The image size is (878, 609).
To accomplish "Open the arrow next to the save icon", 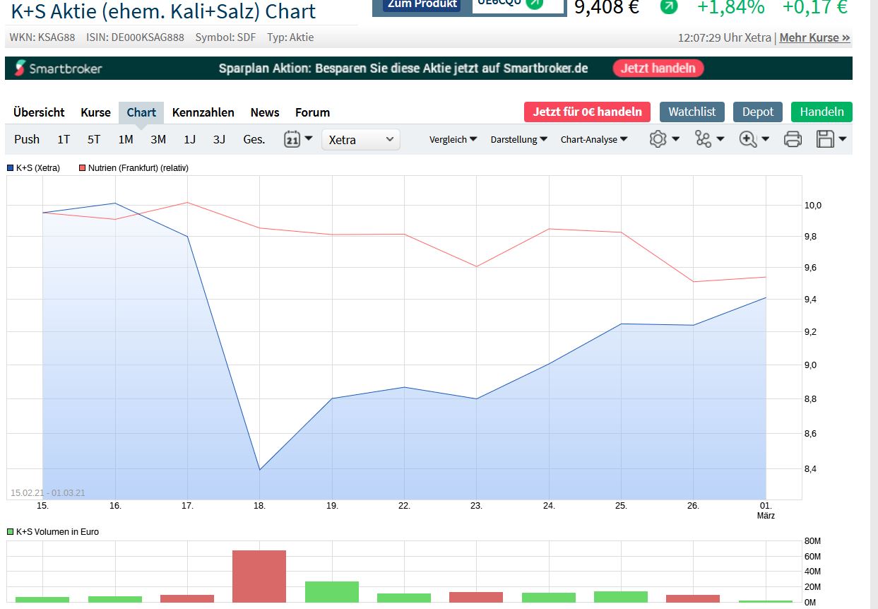I will coord(843,139).
